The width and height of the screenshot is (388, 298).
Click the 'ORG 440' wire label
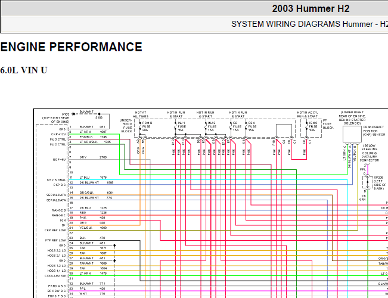[x=92, y=223]
